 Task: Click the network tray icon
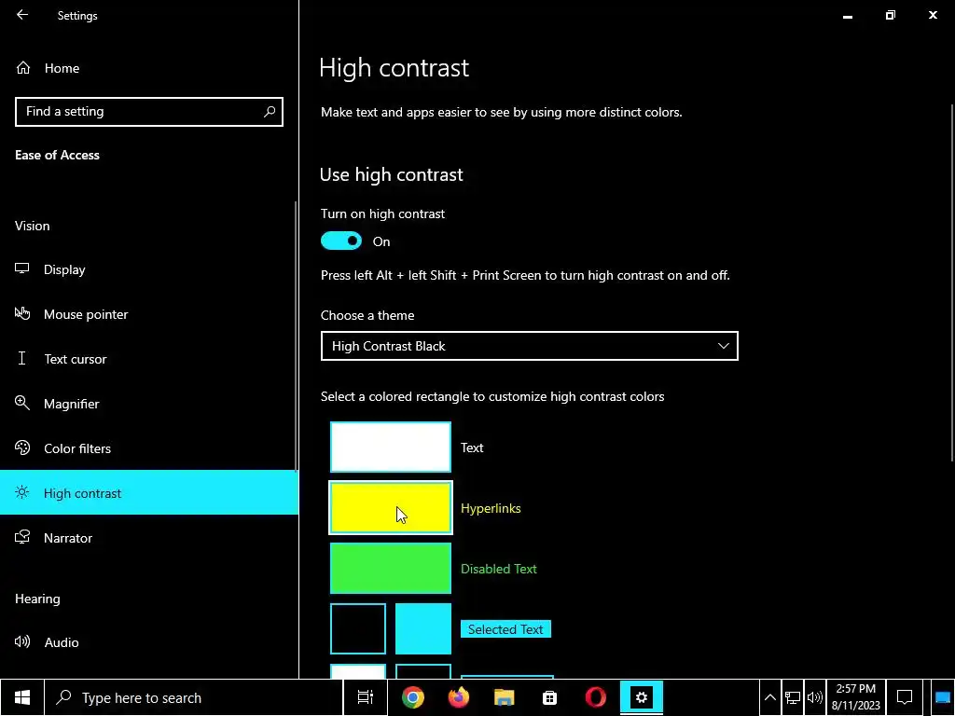(x=793, y=697)
